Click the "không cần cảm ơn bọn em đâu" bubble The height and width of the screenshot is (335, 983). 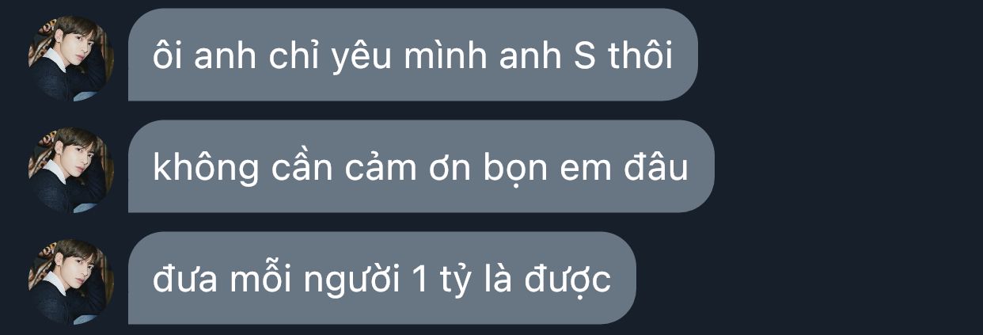pyautogui.click(x=421, y=166)
